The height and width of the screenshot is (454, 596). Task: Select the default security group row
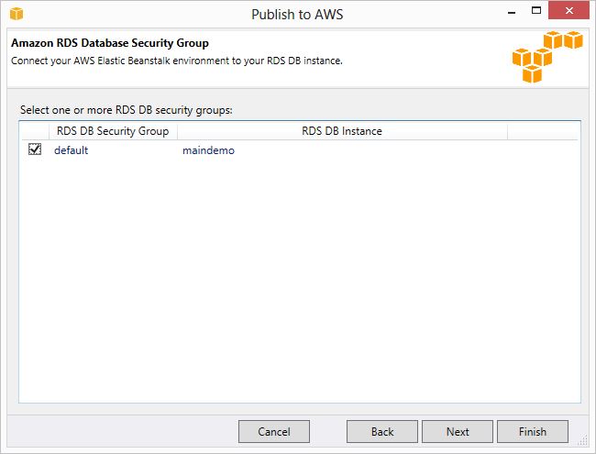(x=300, y=149)
